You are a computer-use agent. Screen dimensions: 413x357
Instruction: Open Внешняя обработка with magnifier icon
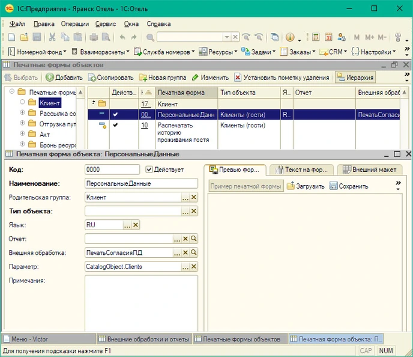coord(194,252)
